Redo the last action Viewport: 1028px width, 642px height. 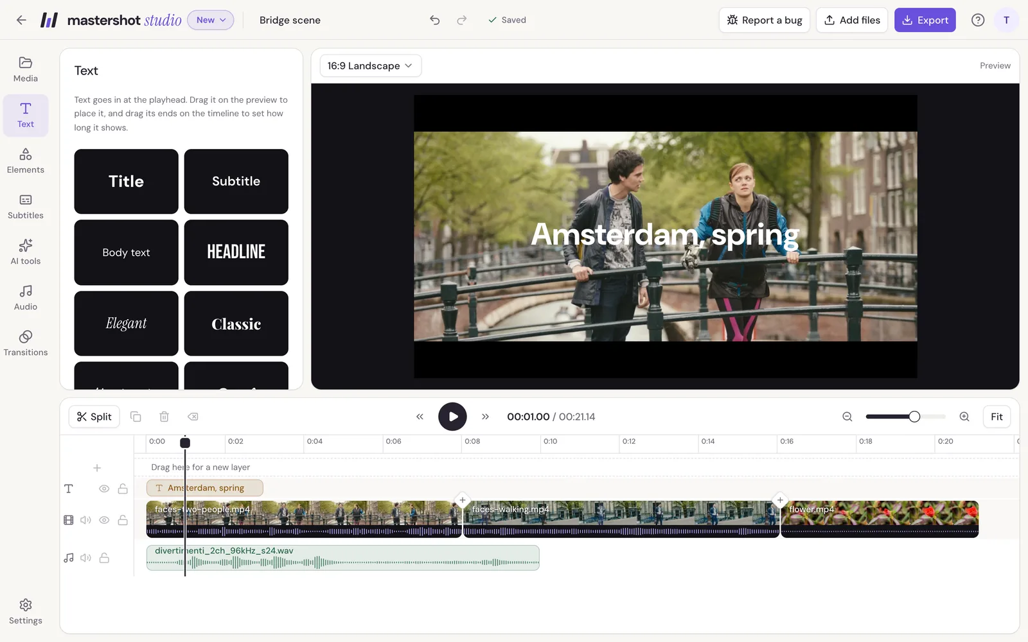[462, 20]
